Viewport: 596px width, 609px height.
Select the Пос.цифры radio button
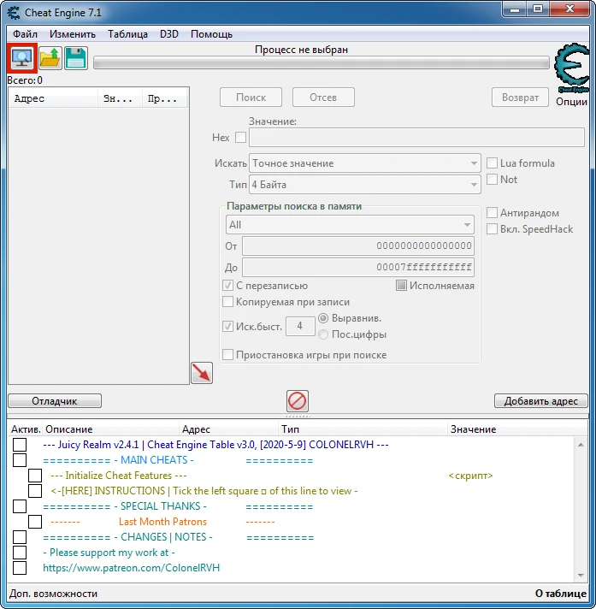coord(323,334)
